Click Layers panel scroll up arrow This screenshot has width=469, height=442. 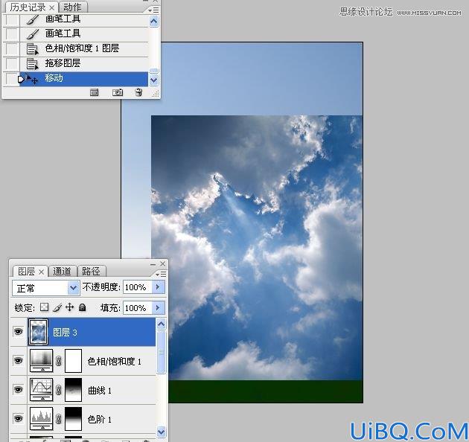pos(161,324)
